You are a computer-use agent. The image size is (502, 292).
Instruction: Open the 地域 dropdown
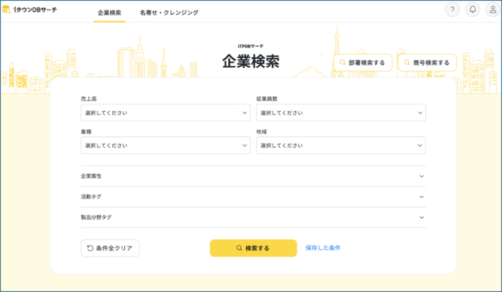pyautogui.click(x=340, y=145)
